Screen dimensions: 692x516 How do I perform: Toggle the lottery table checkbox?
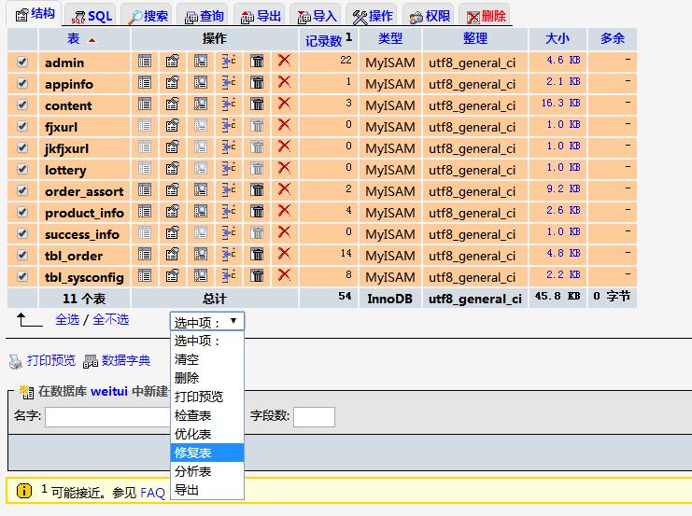click(x=22, y=169)
